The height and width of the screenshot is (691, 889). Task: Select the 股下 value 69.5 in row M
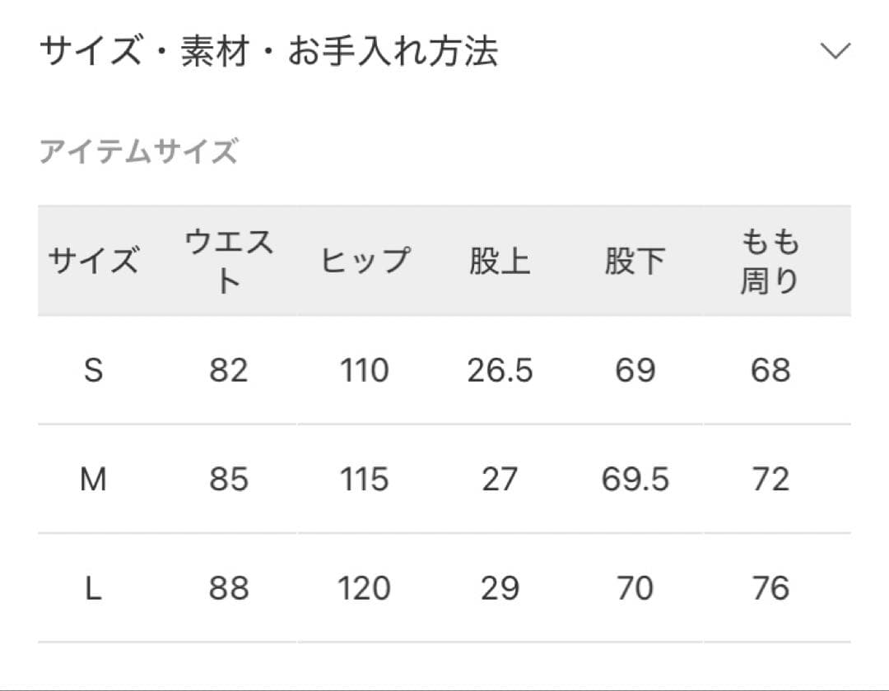635,479
